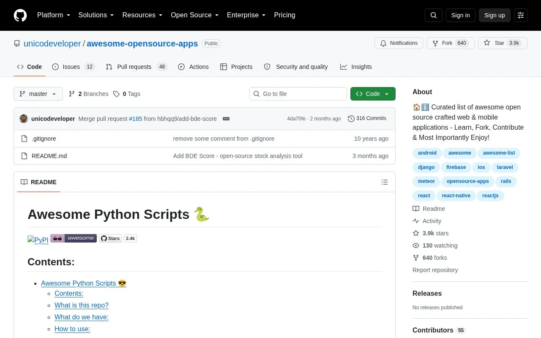541x338 pixels.
Task: Click 'Add BDE Score' commit message
Action: click(x=238, y=156)
